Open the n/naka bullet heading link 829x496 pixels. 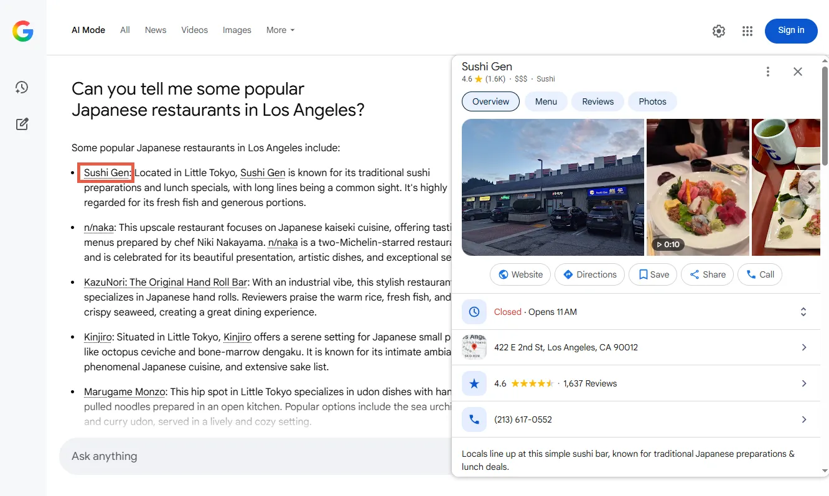[x=99, y=227]
